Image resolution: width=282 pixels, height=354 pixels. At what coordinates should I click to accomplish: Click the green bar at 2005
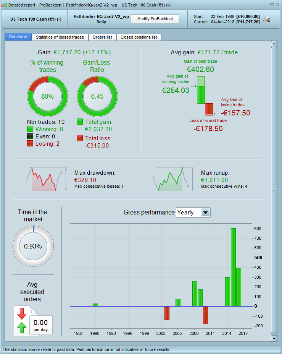[x=178, y=303]
